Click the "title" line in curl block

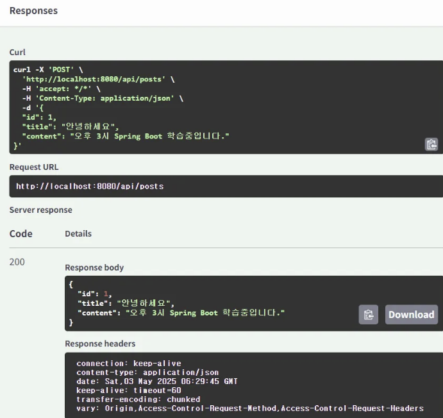click(x=71, y=126)
